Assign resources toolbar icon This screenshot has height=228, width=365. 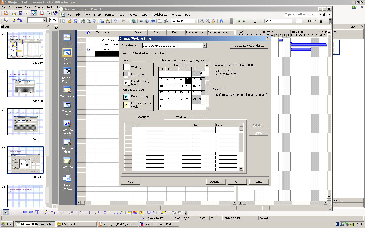[x=166, y=21]
